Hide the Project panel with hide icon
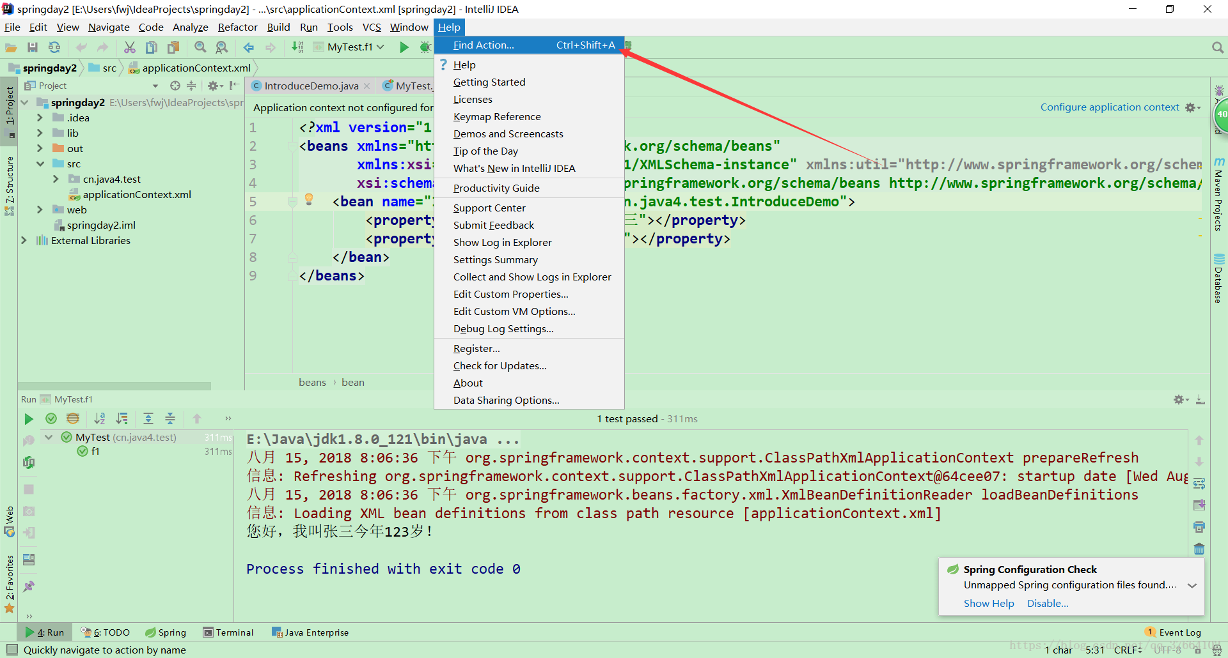This screenshot has height=658, width=1228. tap(234, 86)
